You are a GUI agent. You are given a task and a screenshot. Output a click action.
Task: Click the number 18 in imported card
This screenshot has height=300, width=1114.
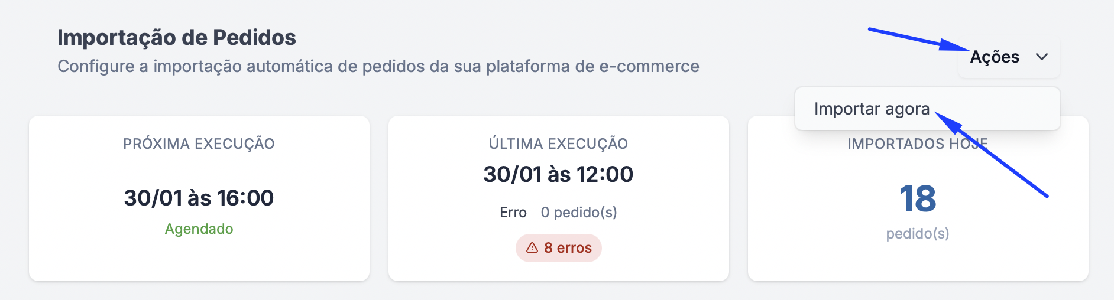tap(918, 199)
